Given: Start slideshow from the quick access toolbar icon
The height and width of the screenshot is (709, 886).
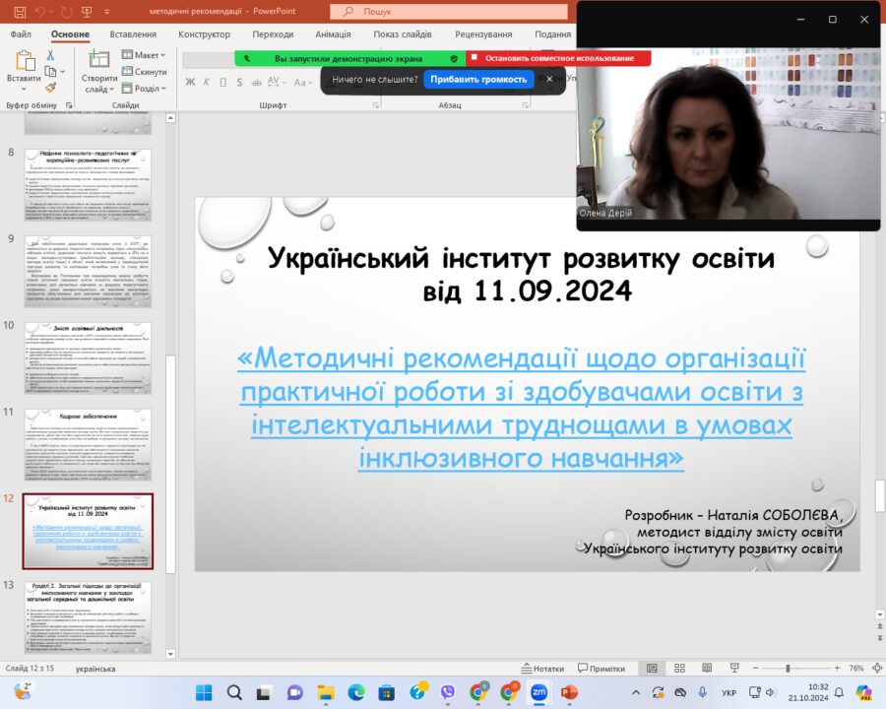Looking at the screenshot, I should click(x=87, y=11).
